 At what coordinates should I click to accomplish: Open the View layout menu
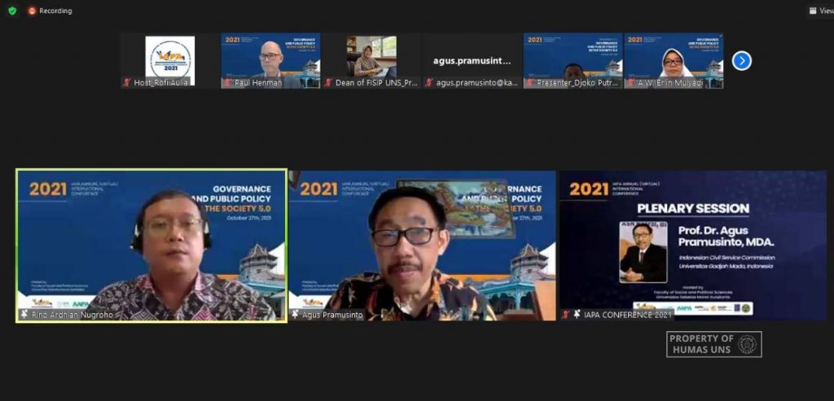coord(821,11)
